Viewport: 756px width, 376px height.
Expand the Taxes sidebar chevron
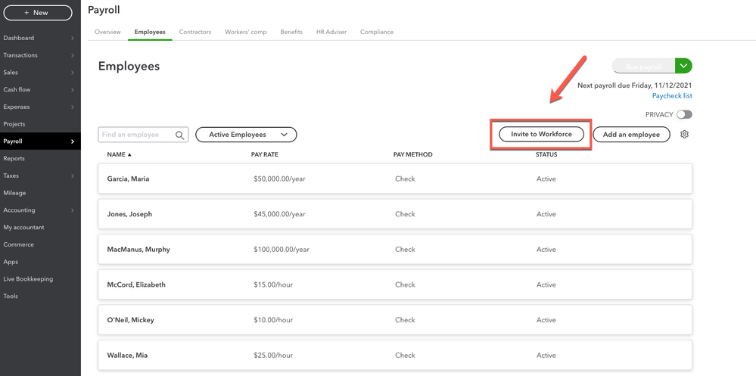tap(73, 176)
